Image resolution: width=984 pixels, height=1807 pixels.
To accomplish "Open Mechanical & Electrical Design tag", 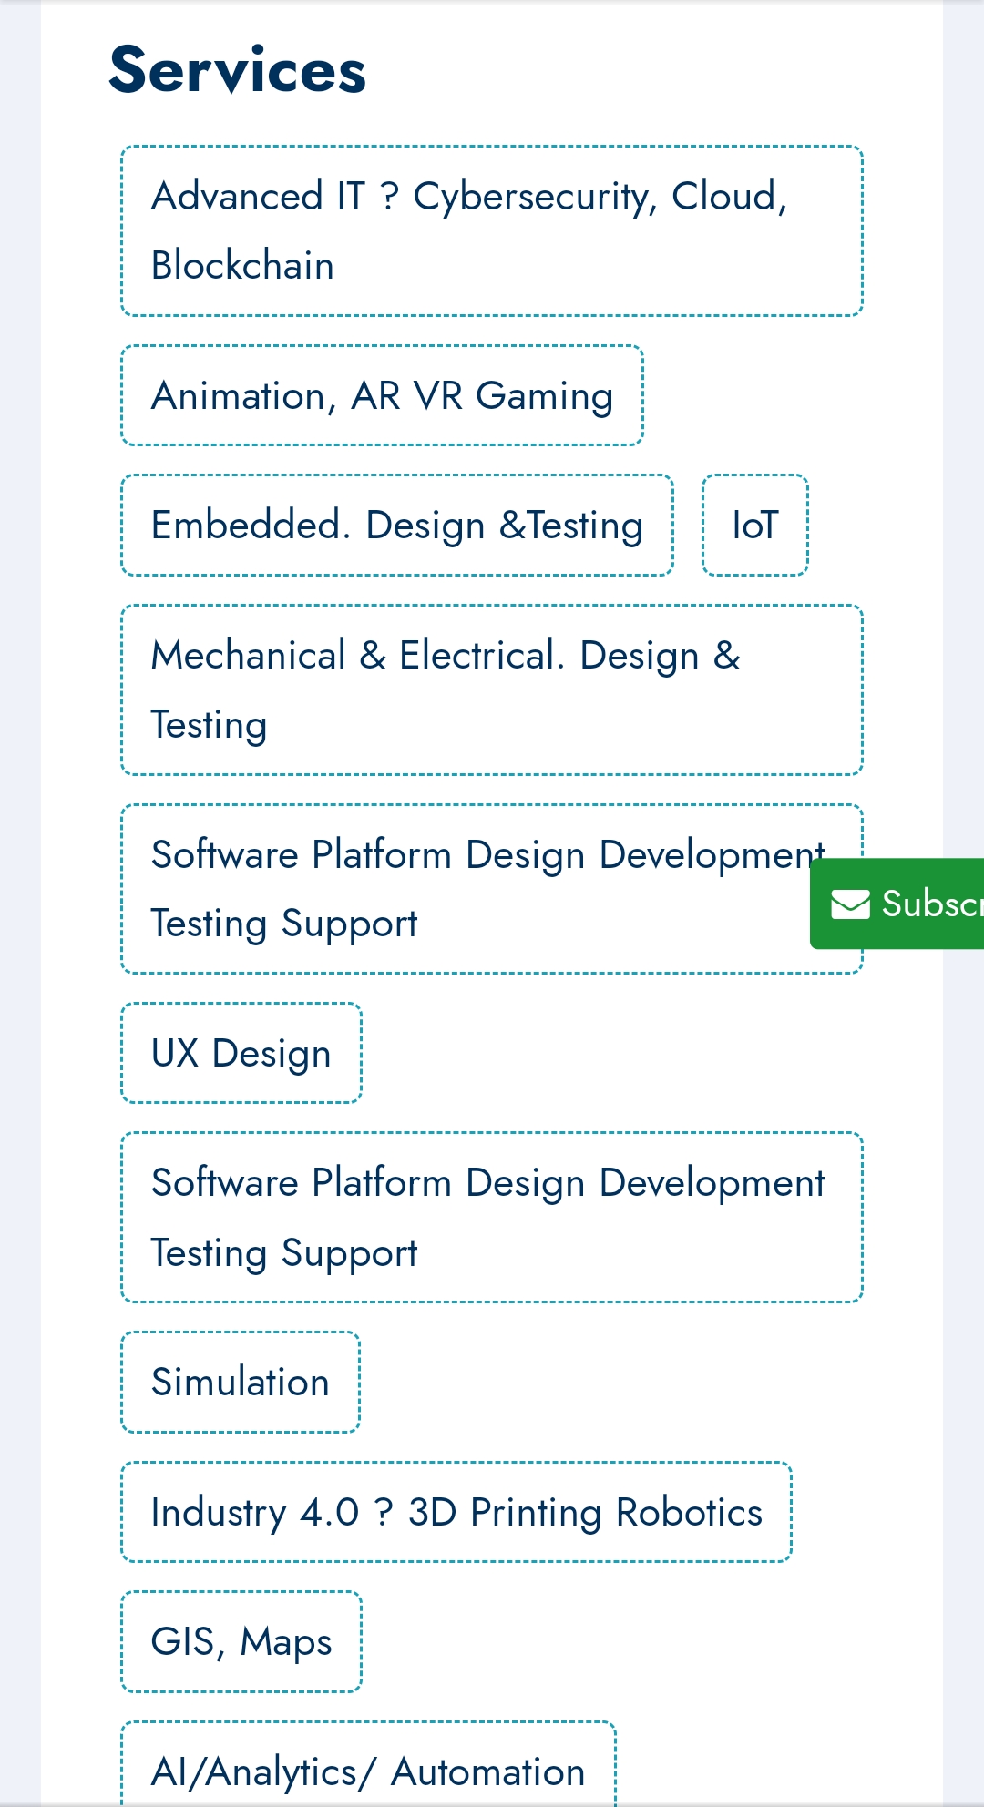I will (x=491, y=690).
